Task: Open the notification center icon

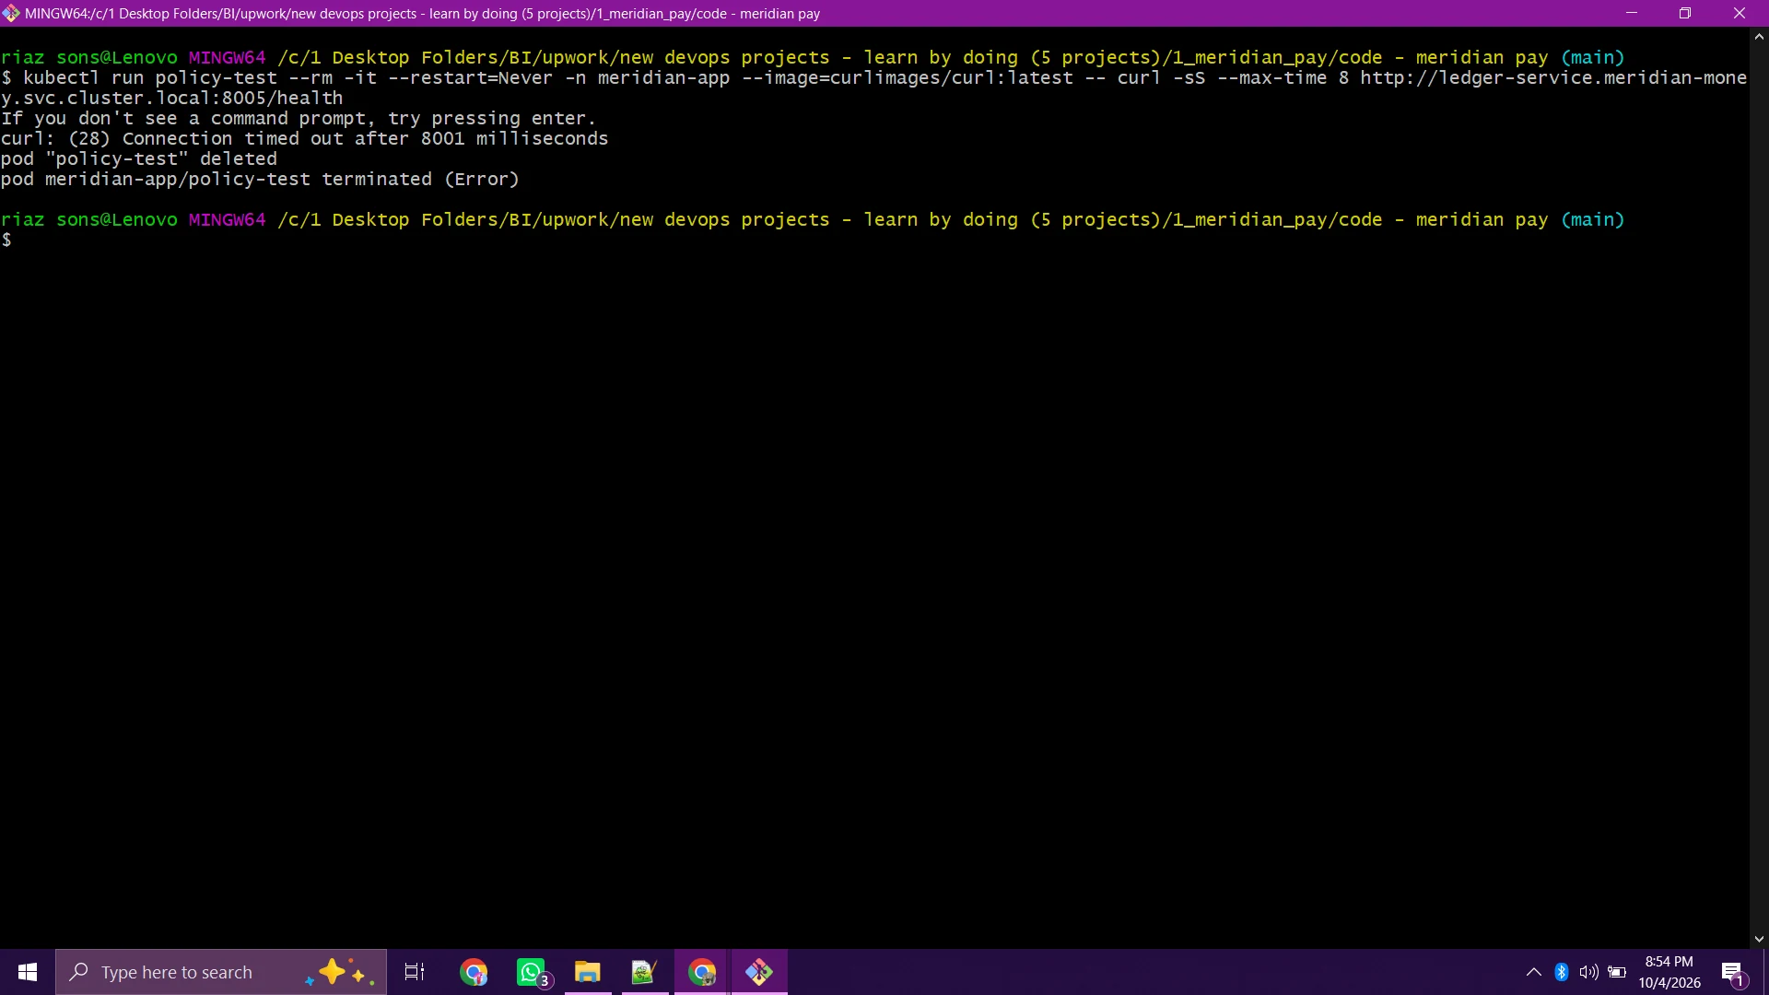Action: (1733, 973)
